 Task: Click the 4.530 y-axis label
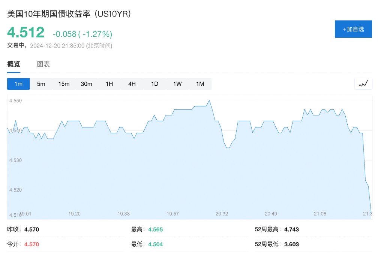pos(15,160)
